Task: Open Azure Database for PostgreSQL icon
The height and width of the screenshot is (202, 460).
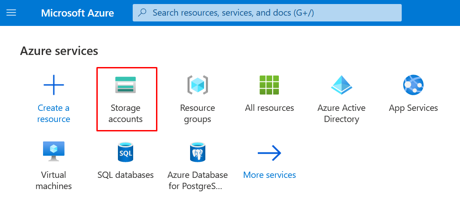Action: [x=197, y=152]
